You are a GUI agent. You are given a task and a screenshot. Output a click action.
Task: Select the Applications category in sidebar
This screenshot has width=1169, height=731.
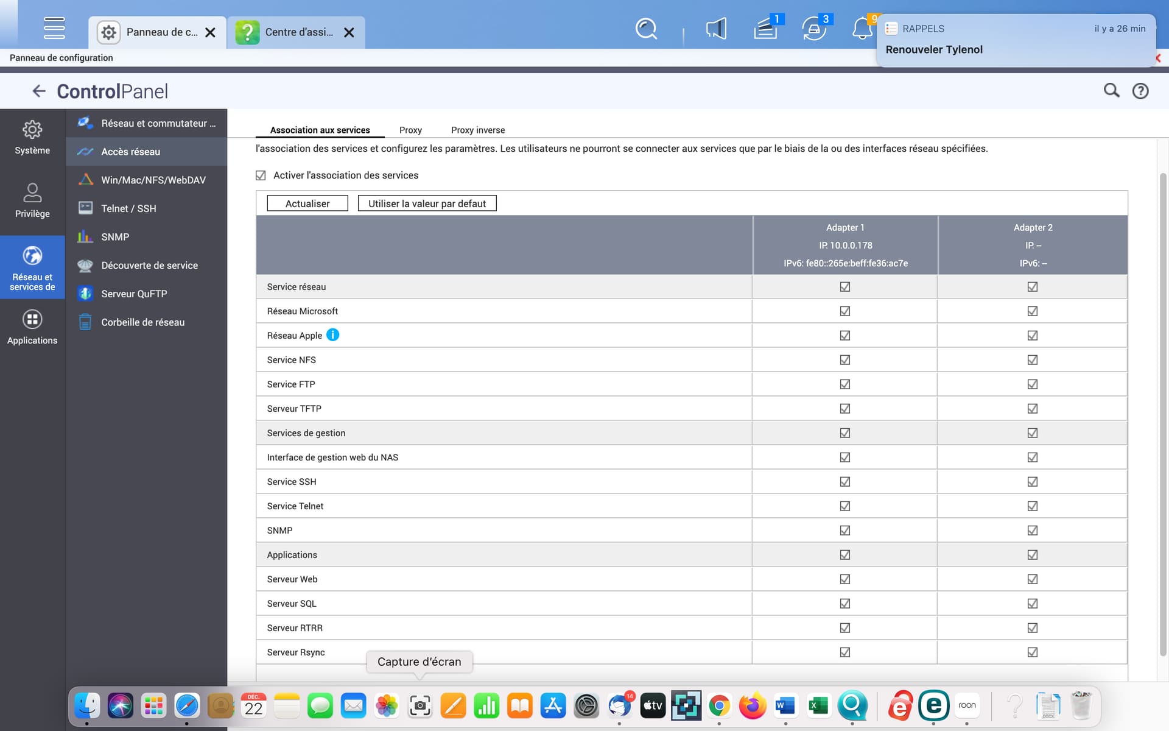click(32, 328)
